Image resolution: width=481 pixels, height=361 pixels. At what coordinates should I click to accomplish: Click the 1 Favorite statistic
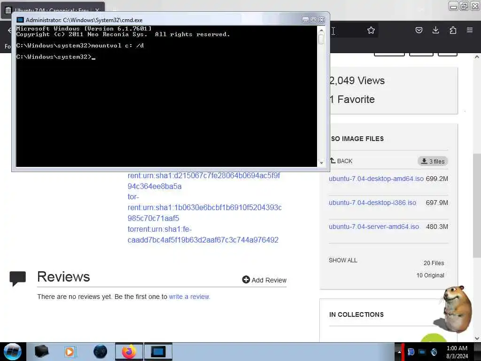352,100
